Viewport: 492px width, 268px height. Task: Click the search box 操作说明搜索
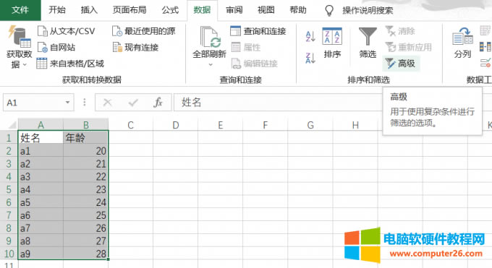click(368, 10)
